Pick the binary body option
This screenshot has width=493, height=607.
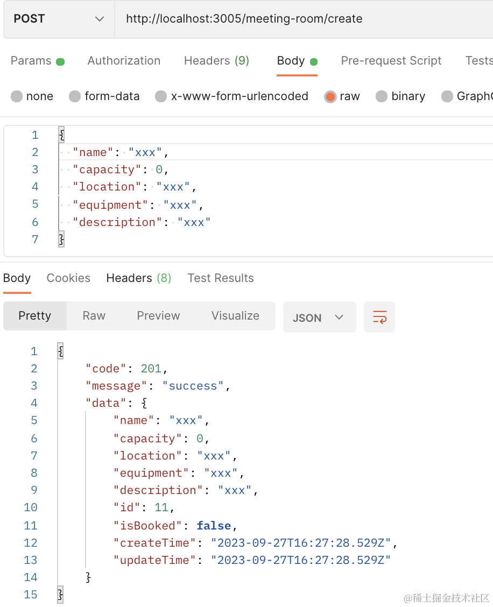coord(382,96)
